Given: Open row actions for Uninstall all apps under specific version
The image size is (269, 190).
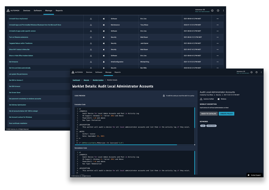Looking at the screenshot, I should (218, 31).
